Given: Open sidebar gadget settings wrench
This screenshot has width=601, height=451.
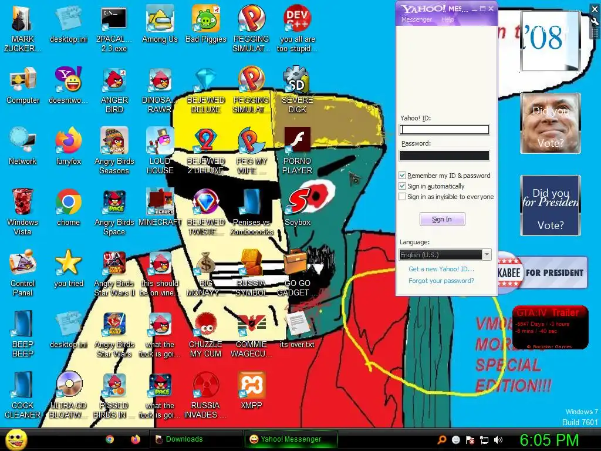Looking at the screenshot, I should 595,22.
